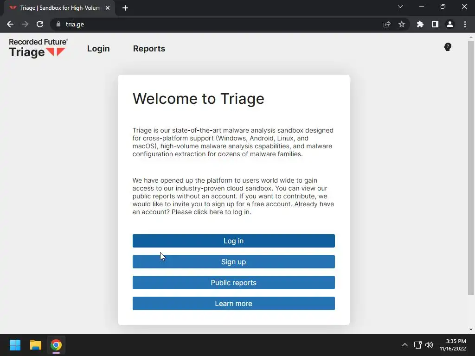Open the Extensions puzzle icon
The height and width of the screenshot is (356, 475).
[x=420, y=24]
